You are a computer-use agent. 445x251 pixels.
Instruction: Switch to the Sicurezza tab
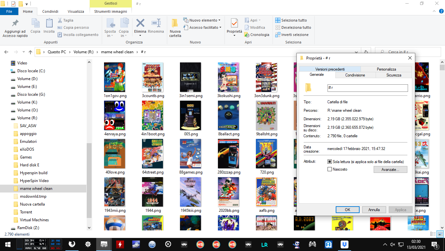coord(393,75)
